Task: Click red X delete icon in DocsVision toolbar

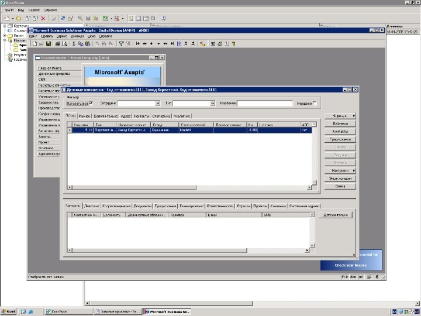Action: [43, 18]
